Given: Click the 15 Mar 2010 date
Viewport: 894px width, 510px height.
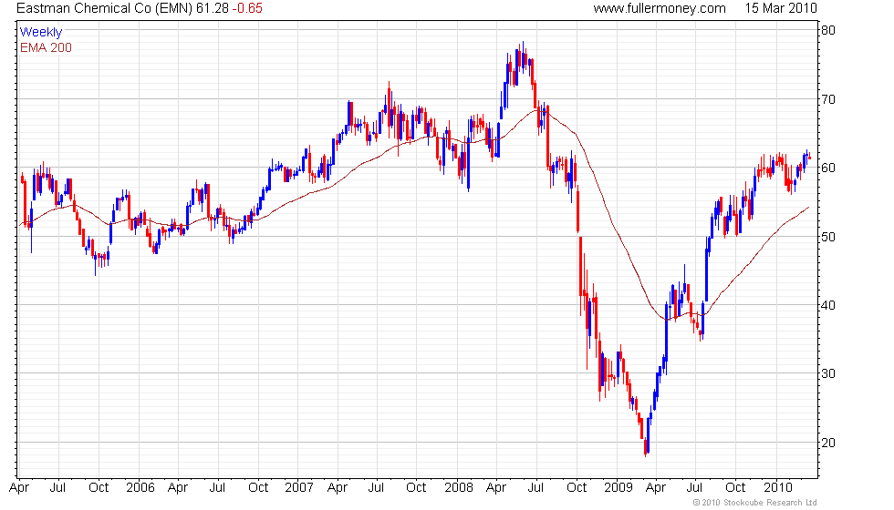Looking at the screenshot, I should (781, 8).
